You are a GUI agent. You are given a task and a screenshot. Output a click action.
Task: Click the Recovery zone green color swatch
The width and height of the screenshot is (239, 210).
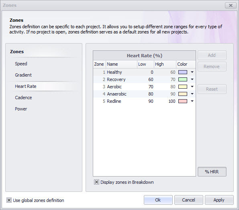(x=183, y=79)
